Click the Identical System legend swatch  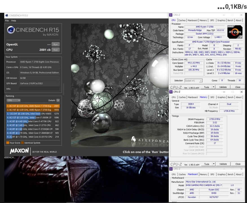tap(22, 143)
